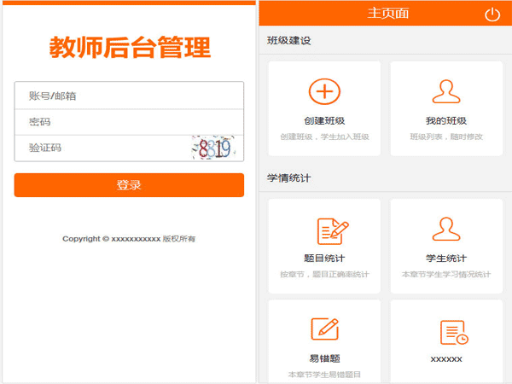Click the person icon above 学生统计

click(x=446, y=229)
